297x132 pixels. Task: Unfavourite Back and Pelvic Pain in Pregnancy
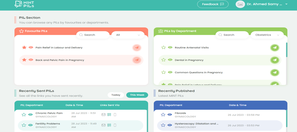24,60
